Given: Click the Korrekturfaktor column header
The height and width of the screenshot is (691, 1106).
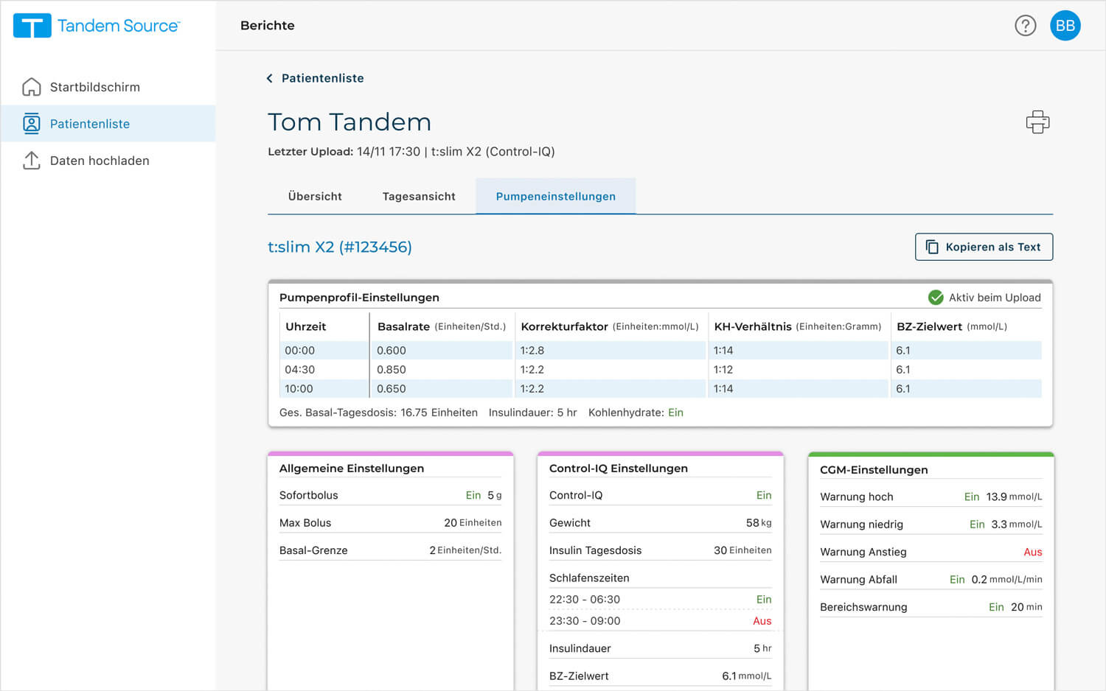Looking at the screenshot, I should pyautogui.click(x=610, y=326).
